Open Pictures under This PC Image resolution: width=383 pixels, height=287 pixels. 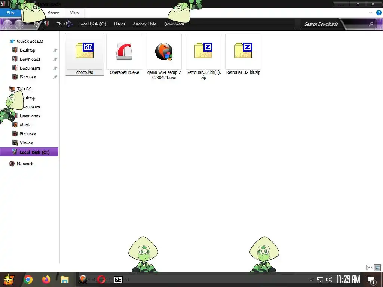tap(28, 134)
